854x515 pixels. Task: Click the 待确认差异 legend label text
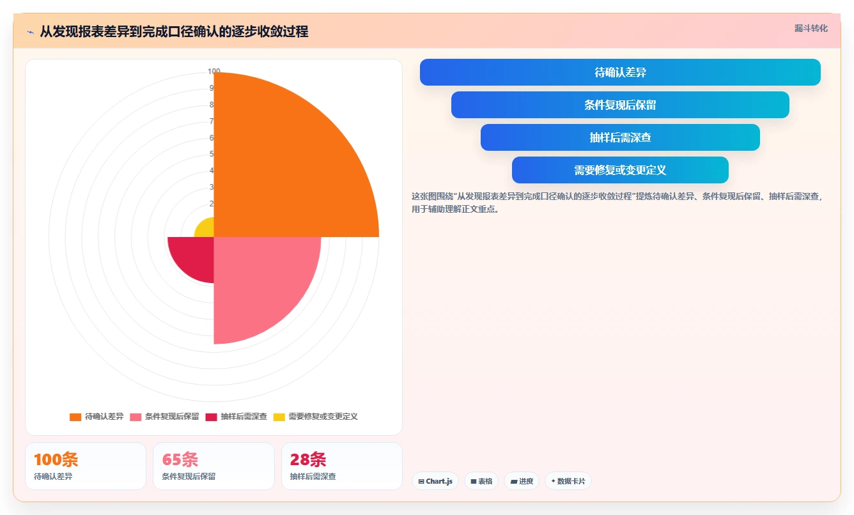104,417
